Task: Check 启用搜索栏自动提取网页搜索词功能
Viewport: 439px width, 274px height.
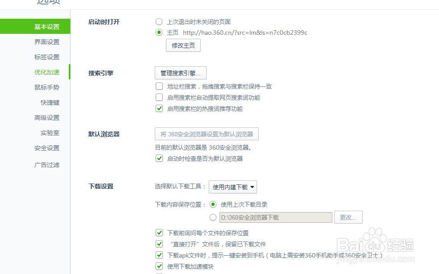Action: 159,97
